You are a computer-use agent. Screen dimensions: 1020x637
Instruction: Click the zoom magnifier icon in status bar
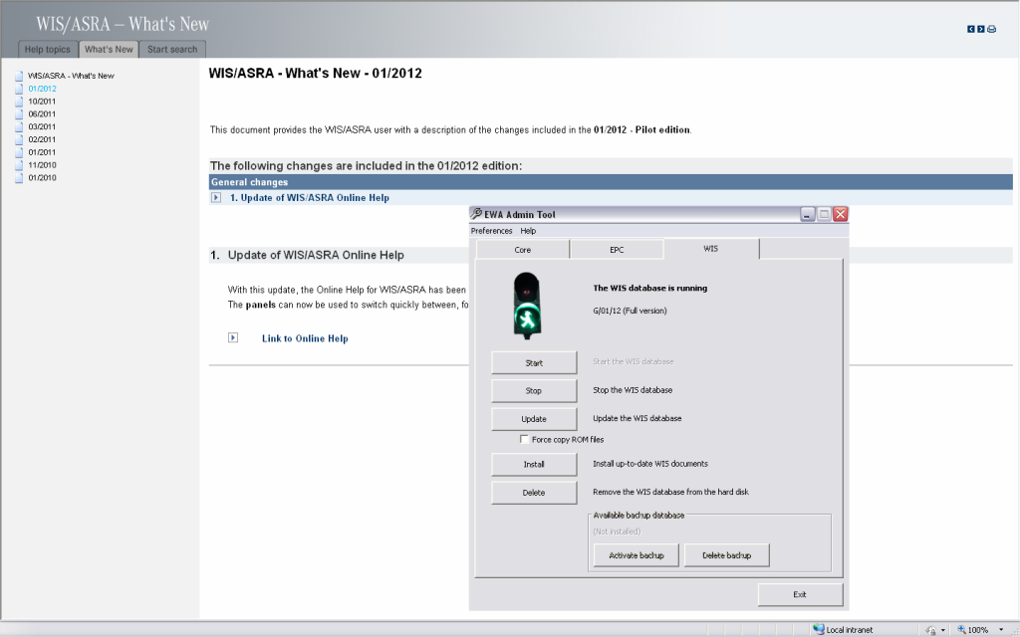(961, 629)
